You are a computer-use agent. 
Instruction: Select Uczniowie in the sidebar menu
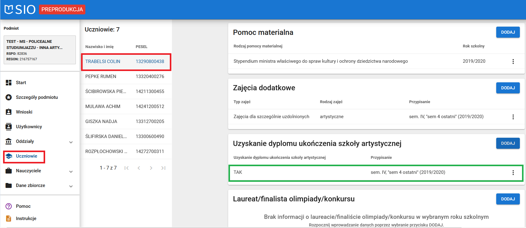pos(26,156)
